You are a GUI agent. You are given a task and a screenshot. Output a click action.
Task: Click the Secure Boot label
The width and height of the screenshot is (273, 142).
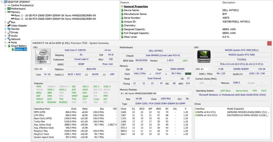click(x=242, y=91)
